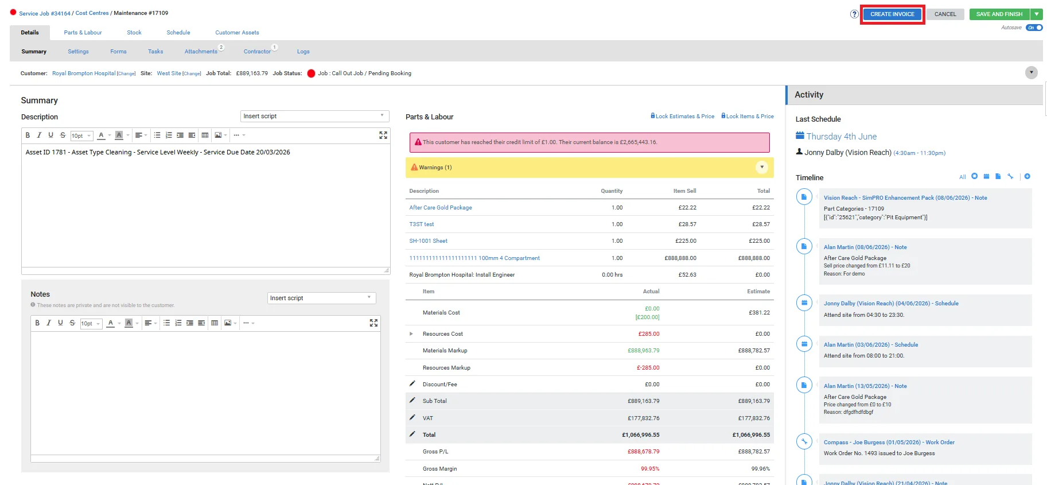Click the help question mark icon
Viewport: 1047px width, 485px height.
point(854,14)
